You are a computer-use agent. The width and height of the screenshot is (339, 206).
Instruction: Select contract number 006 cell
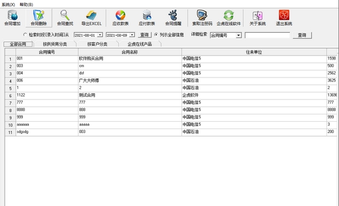click(47, 81)
